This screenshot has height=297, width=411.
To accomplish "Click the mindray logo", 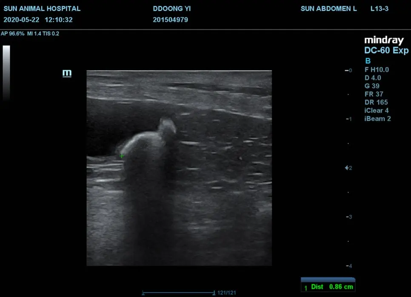I will (384, 40).
